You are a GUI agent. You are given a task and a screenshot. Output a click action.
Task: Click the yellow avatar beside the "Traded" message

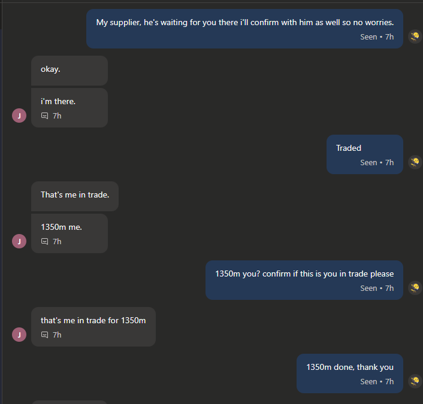[x=415, y=162]
